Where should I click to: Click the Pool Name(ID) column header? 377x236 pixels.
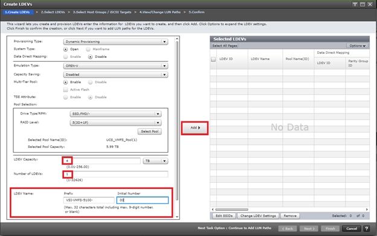(298, 59)
